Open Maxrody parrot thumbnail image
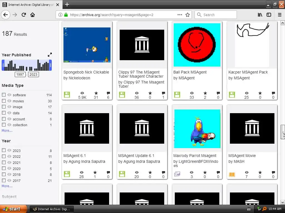285x213 pixels. [x=197, y=129]
